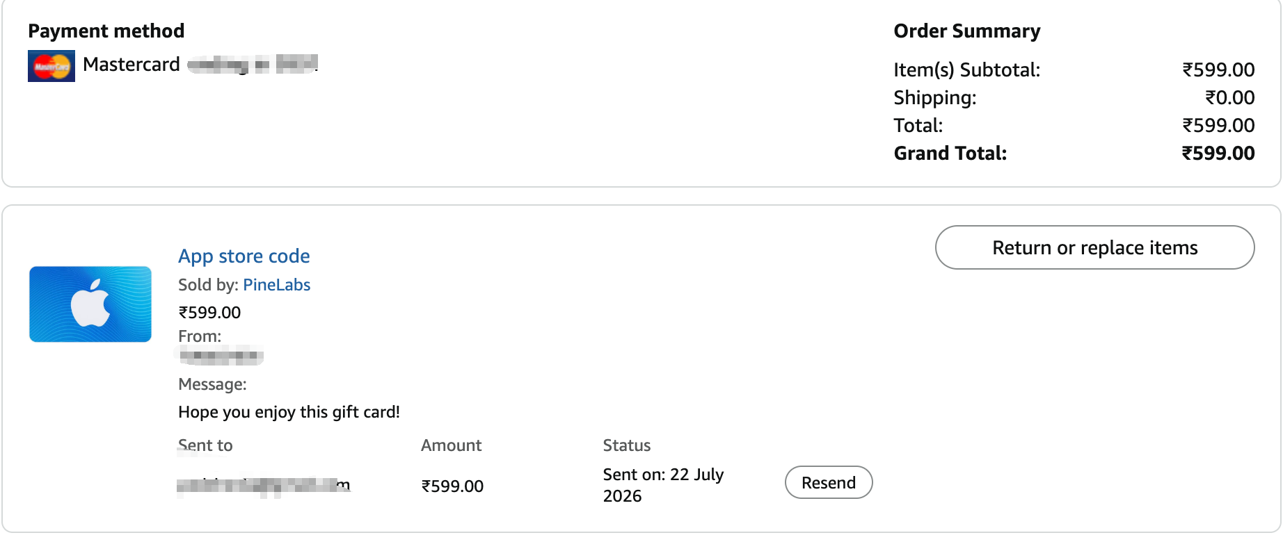Image resolution: width=1283 pixels, height=542 pixels.
Task: Click the blurred From sender name
Action: tap(221, 356)
